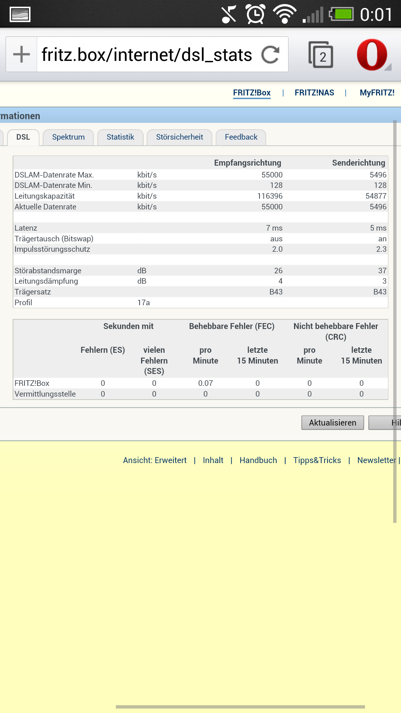Open the Handbuch footer link
The width and height of the screenshot is (401, 713).
258,460
